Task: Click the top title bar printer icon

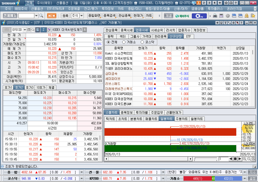Action: click(x=231, y=3)
